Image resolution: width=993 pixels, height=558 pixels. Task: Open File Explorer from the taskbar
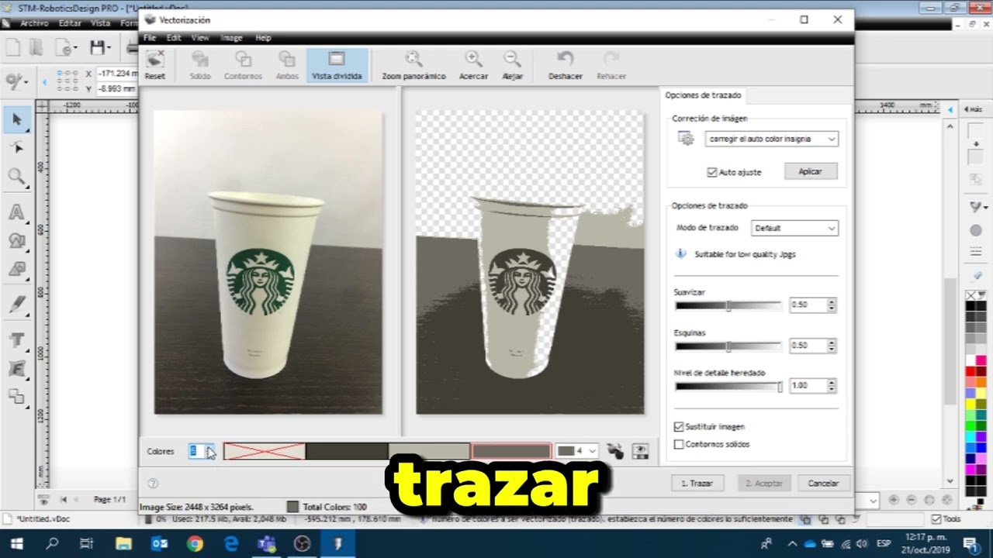(123, 544)
